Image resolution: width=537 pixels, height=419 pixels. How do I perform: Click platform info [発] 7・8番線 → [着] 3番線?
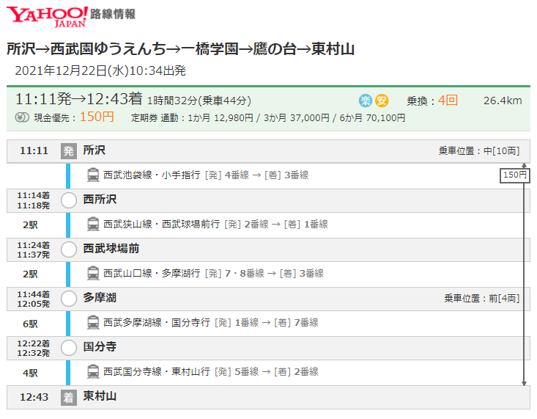[264, 273]
